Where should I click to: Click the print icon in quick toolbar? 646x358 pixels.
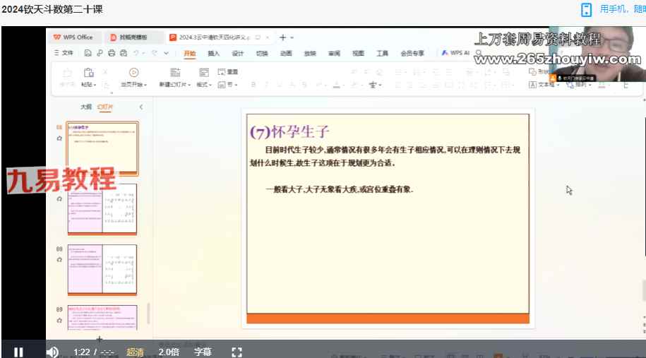point(111,53)
